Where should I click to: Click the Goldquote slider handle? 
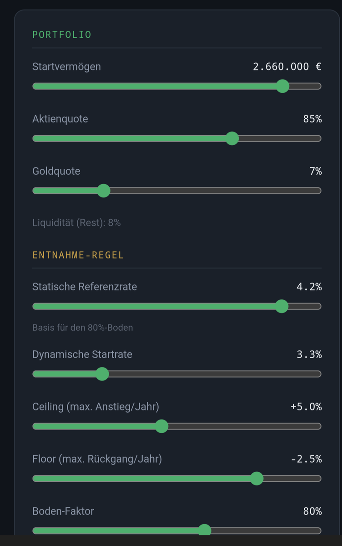pyautogui.click(x=104, y=191)
